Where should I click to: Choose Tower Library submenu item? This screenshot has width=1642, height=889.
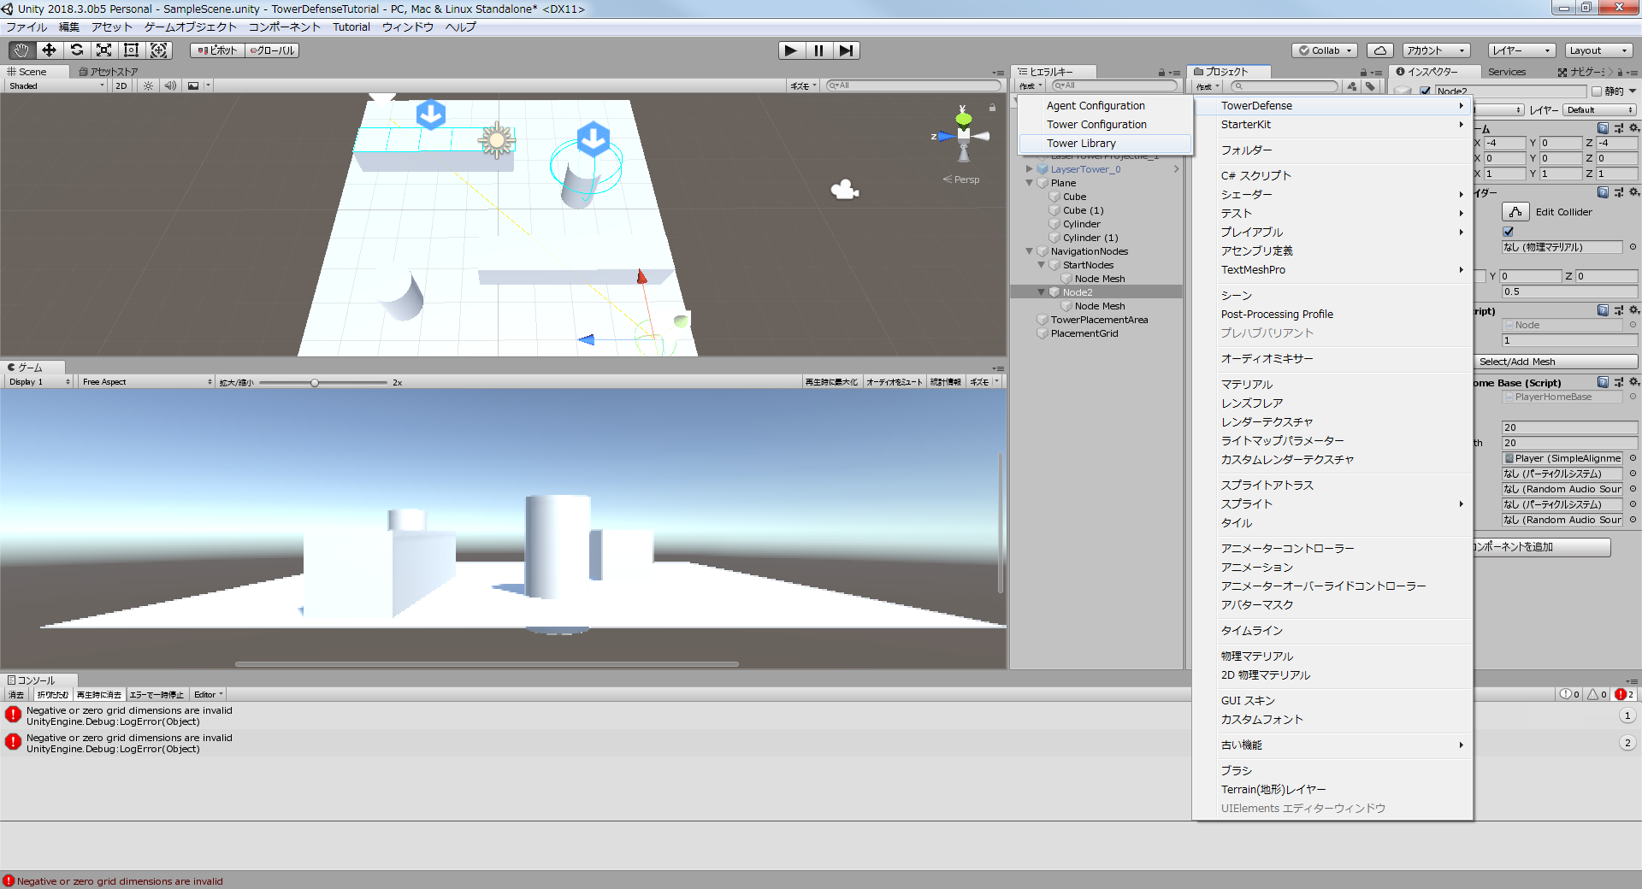[x=1105, y=144]
